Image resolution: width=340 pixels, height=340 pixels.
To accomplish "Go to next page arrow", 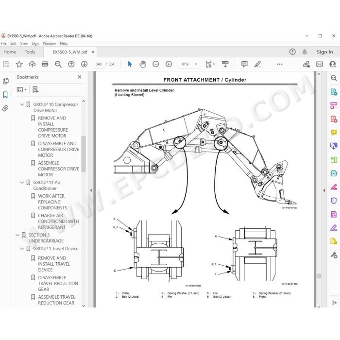I will 84,64.
